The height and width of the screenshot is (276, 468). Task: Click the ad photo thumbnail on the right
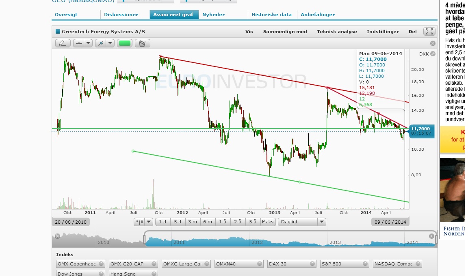453,190
